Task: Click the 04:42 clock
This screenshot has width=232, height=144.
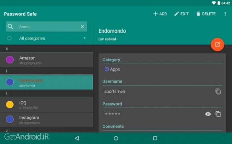Action: click(226, 3)
